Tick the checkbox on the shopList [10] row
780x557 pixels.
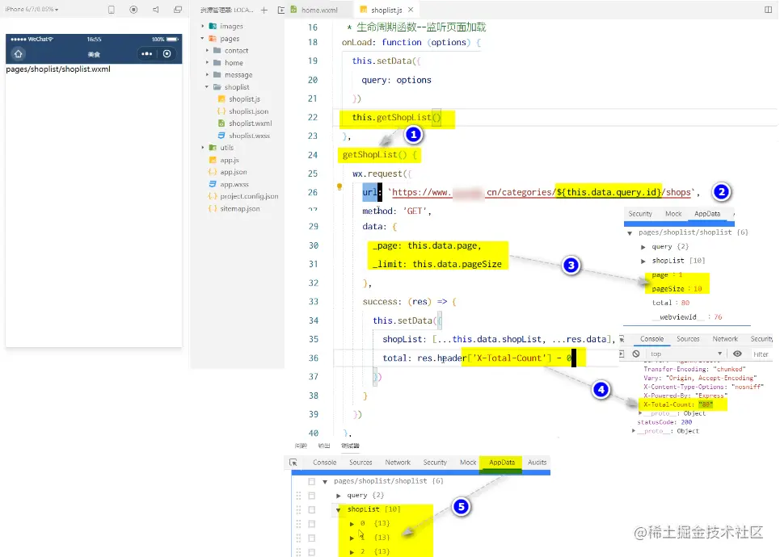(x=311, y=509)
